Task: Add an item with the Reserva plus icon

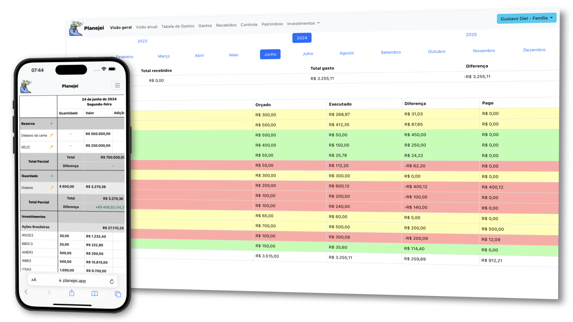Action: point(51,123)
